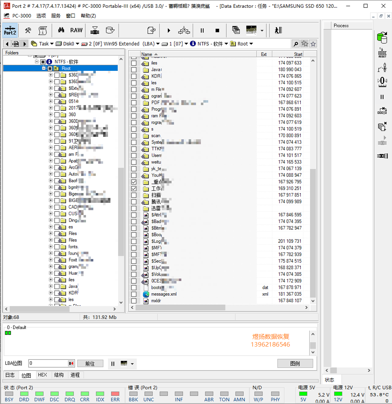This screenshot has width=392, height=404.
Task: Click the disk with arrow toolbar icon
Action: pos(110,30)
